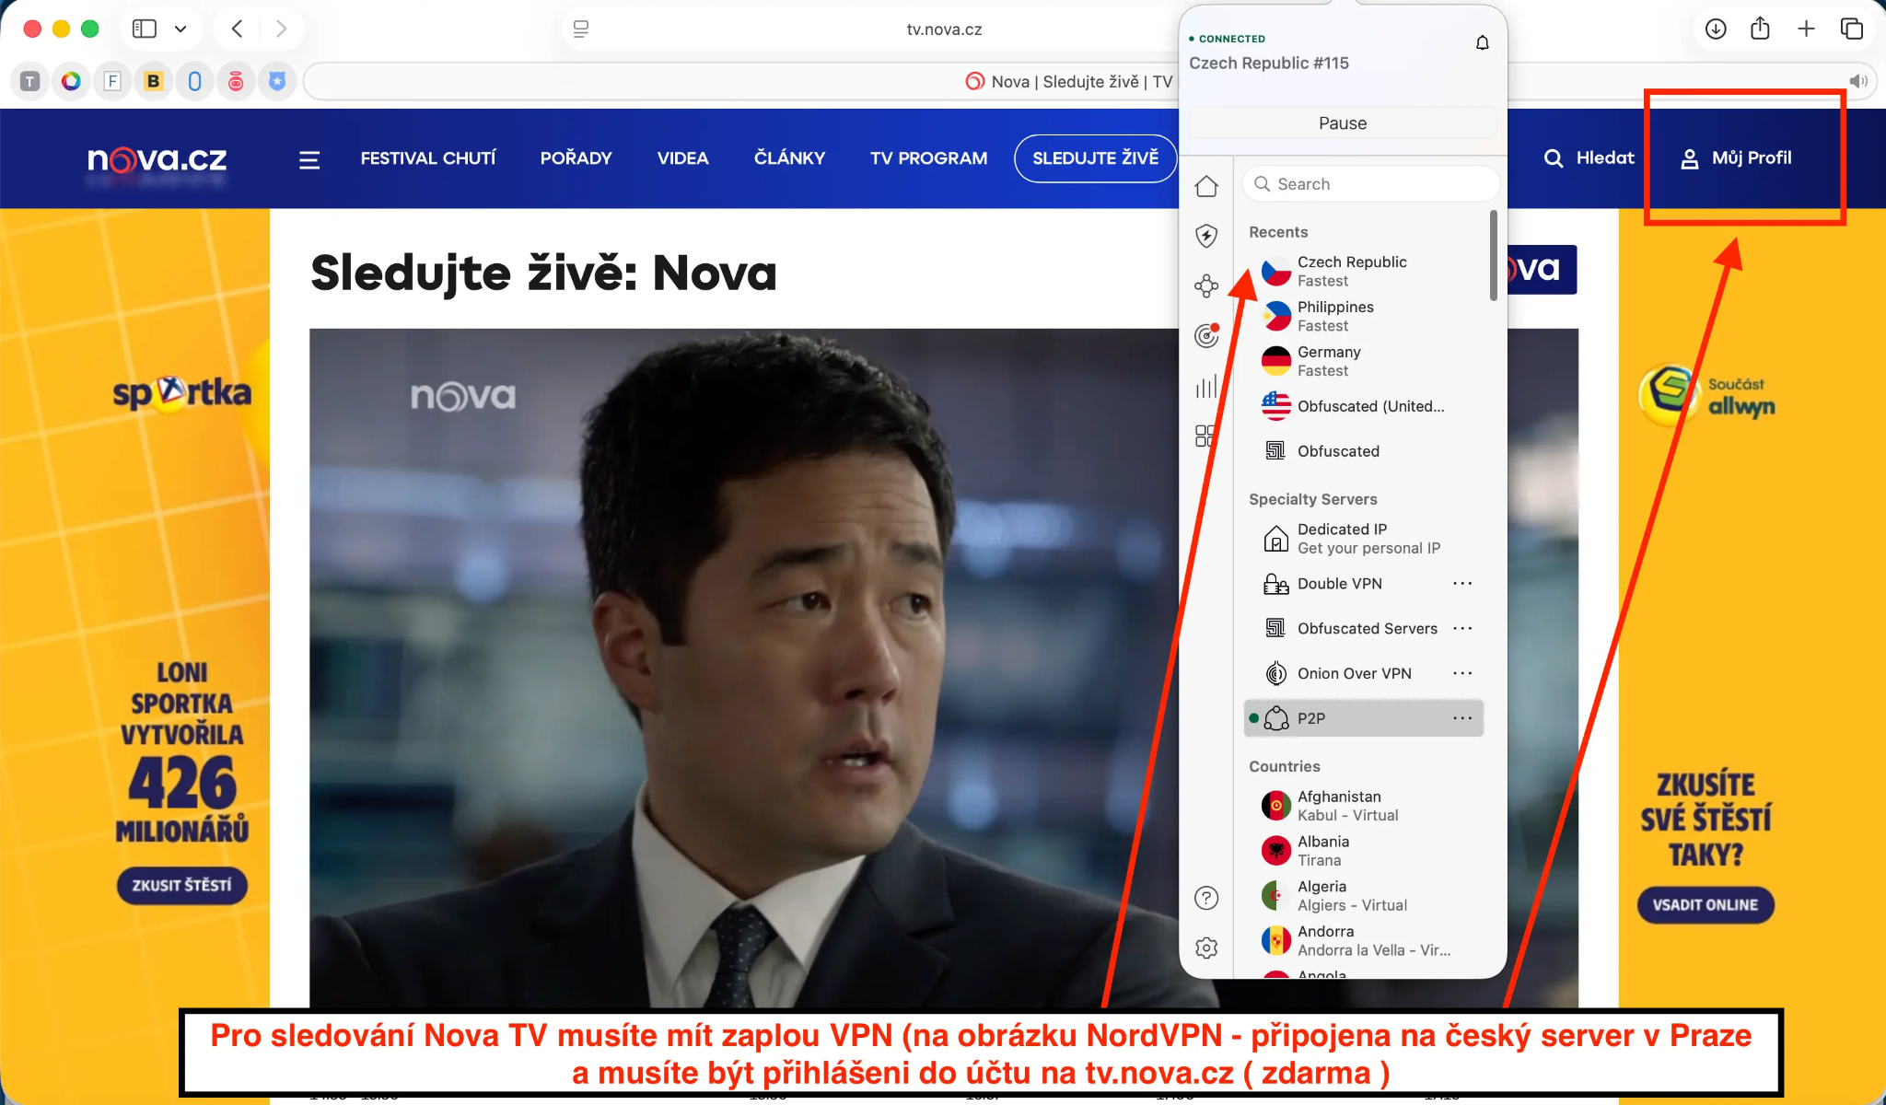Open the sidebar chevron dropdown

(x=181, y=29)
